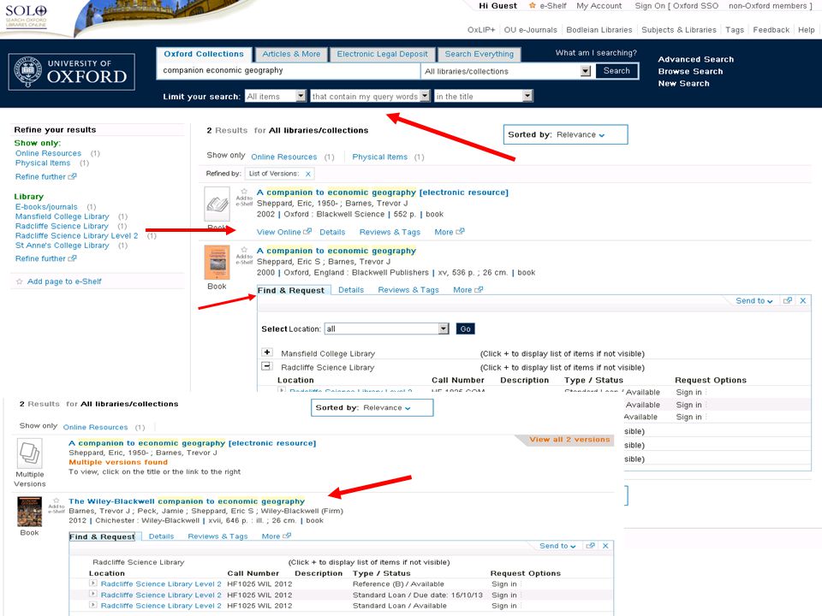Open Advanced Search
Image resolution: width=822 pixels, height=616 pixels.
(695, 59)
